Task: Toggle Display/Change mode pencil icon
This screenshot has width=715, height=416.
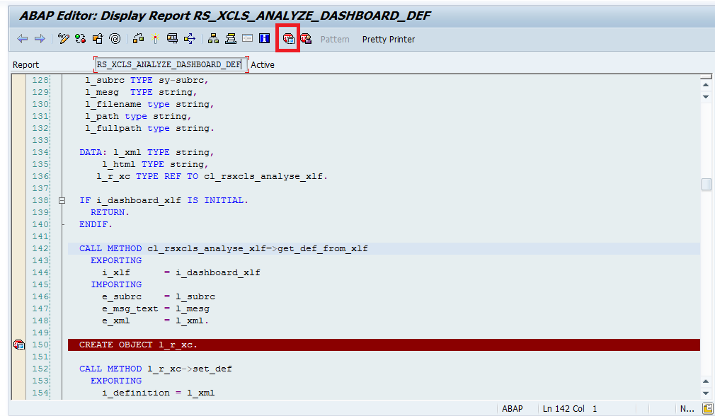Action: pyautogui.click(x=64, y=39)
